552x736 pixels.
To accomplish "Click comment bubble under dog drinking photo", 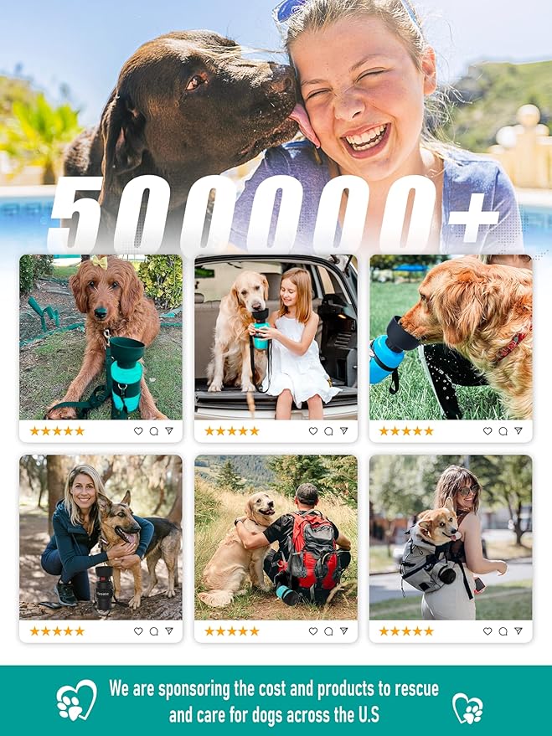I will [x=503, y=431].
